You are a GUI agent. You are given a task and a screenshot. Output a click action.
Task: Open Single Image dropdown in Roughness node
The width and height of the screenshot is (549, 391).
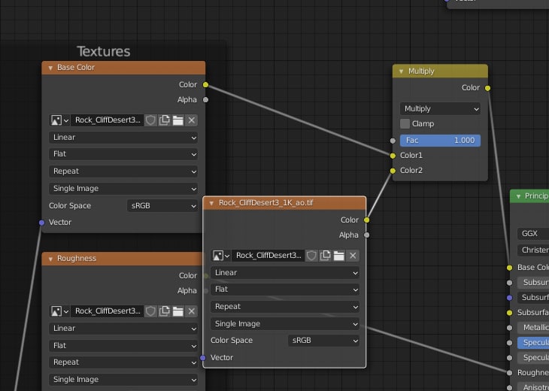point(123,380)
